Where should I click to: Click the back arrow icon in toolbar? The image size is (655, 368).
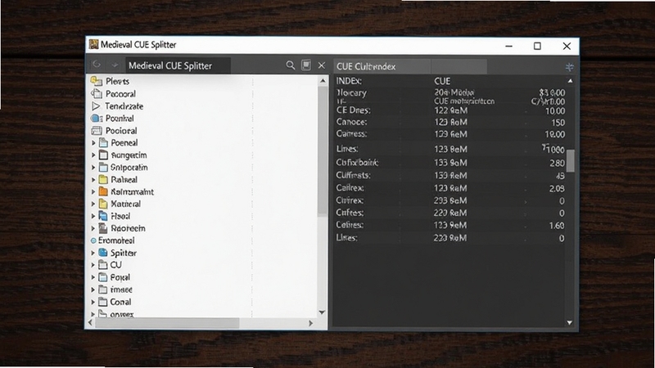click(x=97, y=65)
